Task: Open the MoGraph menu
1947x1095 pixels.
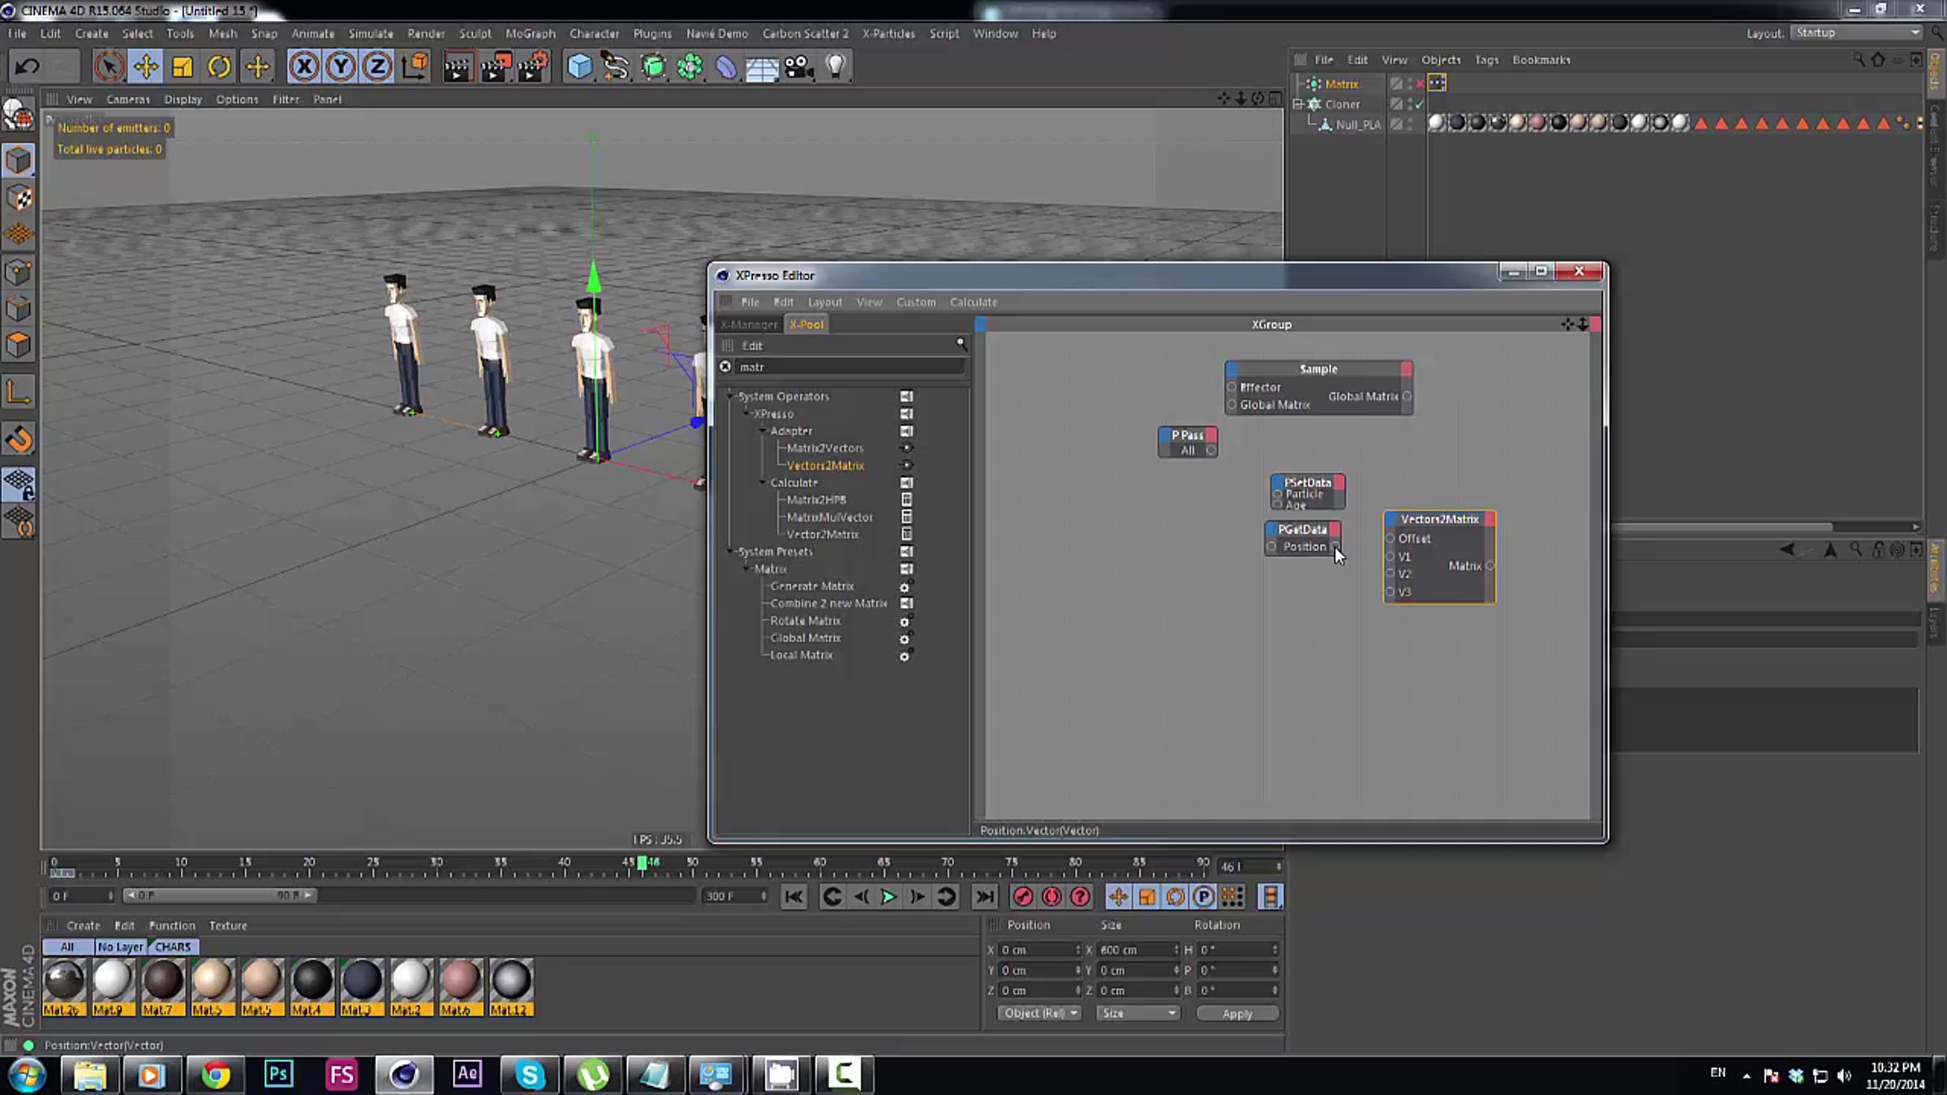Action: click(x=531, y=33)
